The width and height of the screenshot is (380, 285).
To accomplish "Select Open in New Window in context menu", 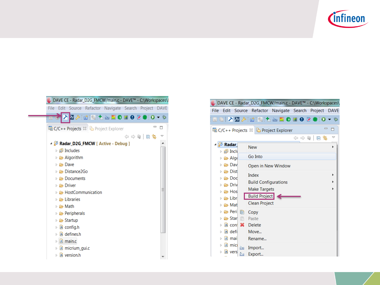I will pos(269,166).
